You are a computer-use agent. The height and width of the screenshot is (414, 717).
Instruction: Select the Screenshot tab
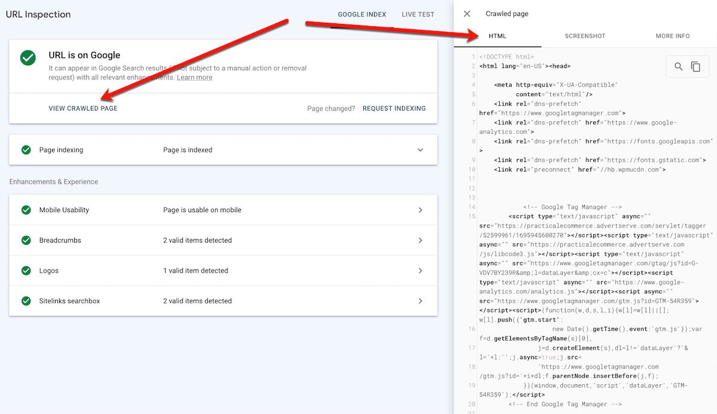(585, 36)
